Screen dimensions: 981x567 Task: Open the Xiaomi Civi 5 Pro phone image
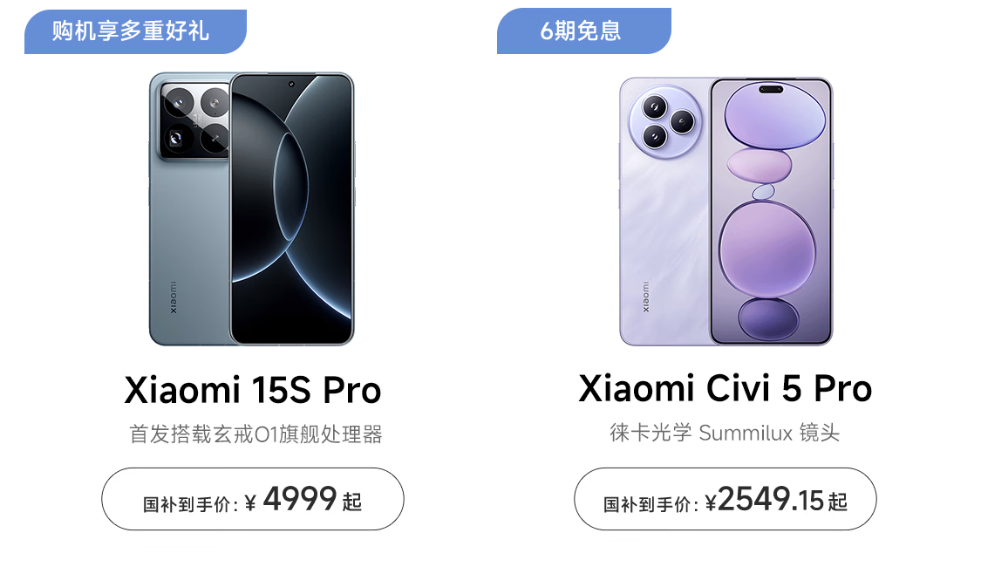click(x=726, y=211)
